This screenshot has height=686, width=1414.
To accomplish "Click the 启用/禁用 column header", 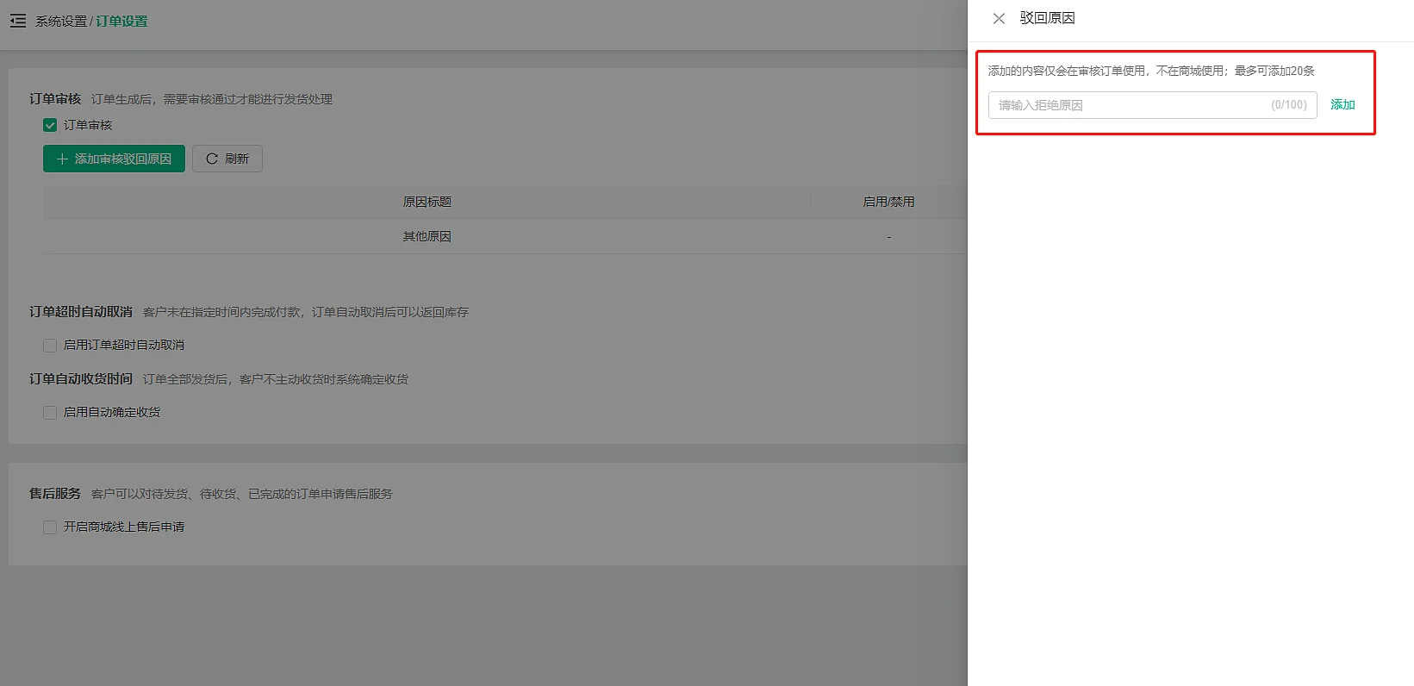I will pyautogui.click(x=888, y=203).
